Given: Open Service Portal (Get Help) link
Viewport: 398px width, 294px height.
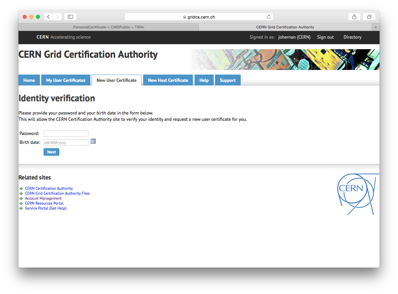Looking at the screenshot, I should point(46,208).
